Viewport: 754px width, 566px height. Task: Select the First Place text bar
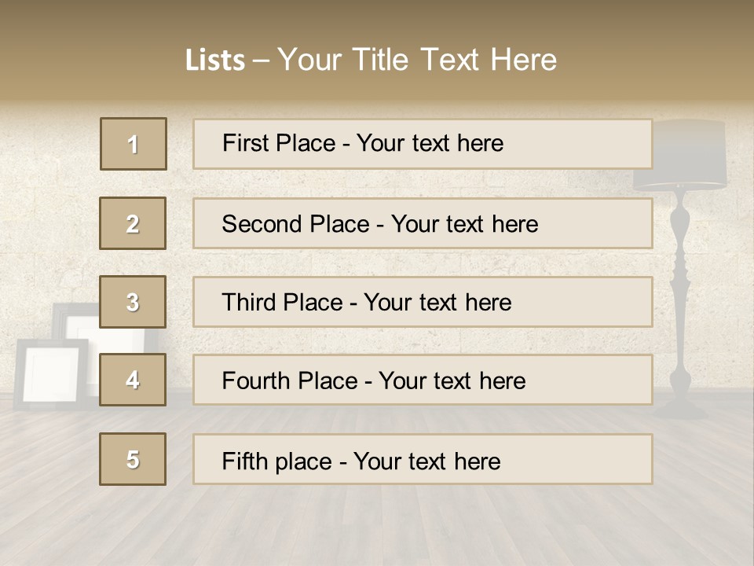point(423,144)
